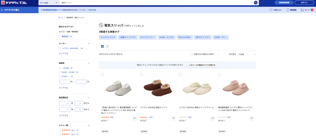The image size is (316, 136).
Task: Check the 暖房器具 category filter
Action: tap(60, 36)
